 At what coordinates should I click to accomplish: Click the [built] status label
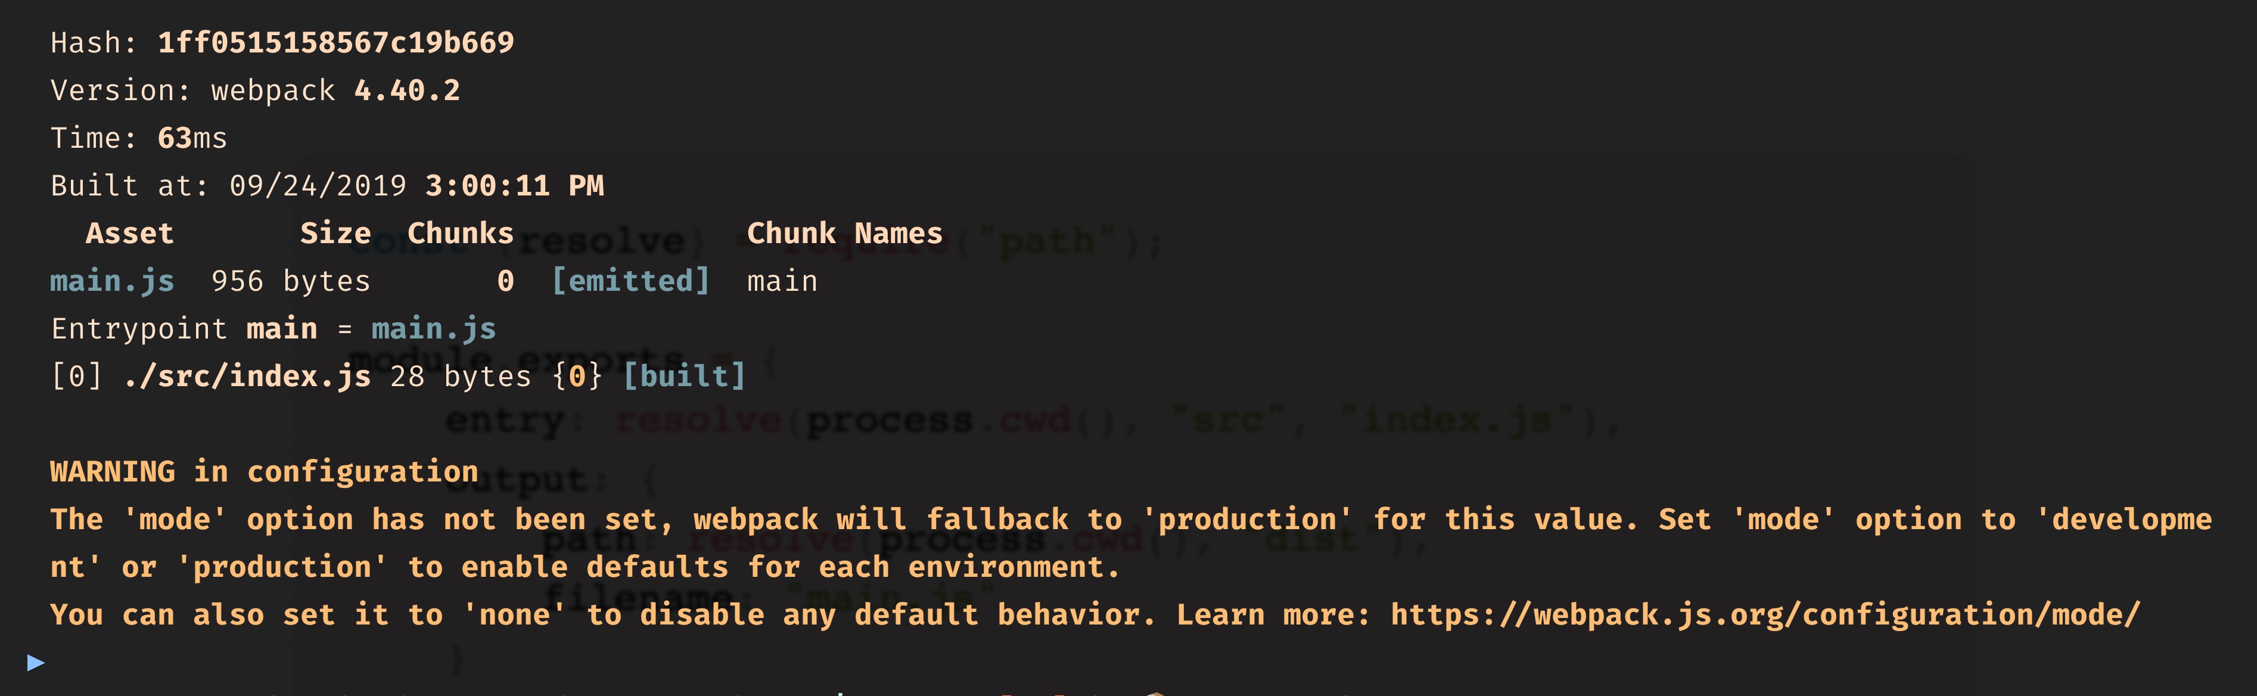pos(683,376)
